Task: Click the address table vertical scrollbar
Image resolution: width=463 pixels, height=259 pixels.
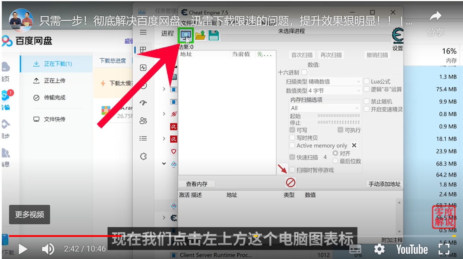Action: [399, 217]
